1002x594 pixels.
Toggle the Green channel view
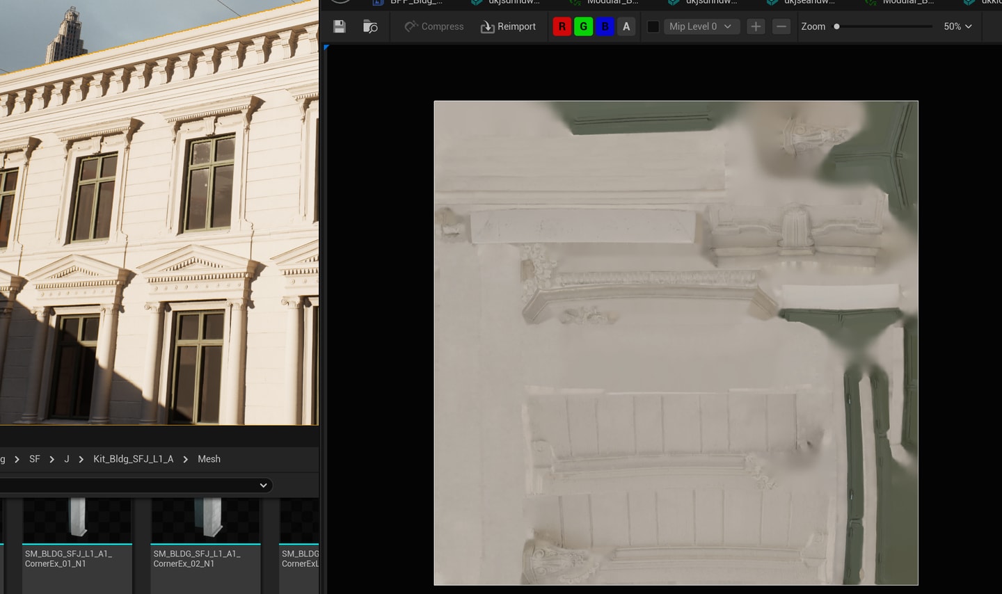(x=583, y=26)
